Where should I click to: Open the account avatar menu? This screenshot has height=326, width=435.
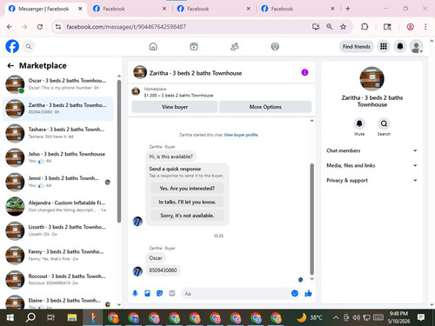pyautogui.click(x=417, y=47)
